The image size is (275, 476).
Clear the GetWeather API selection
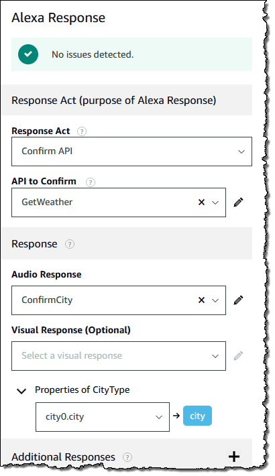201,202
